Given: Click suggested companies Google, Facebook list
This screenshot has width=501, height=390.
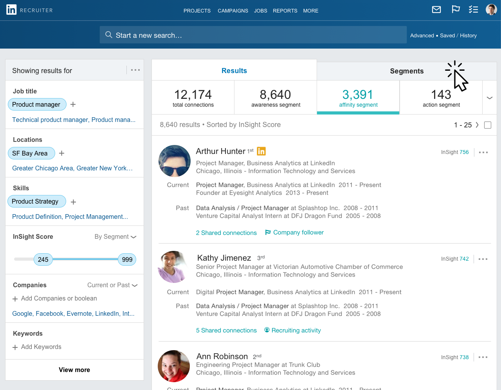Looking at the screenshot, I should 73,313.
